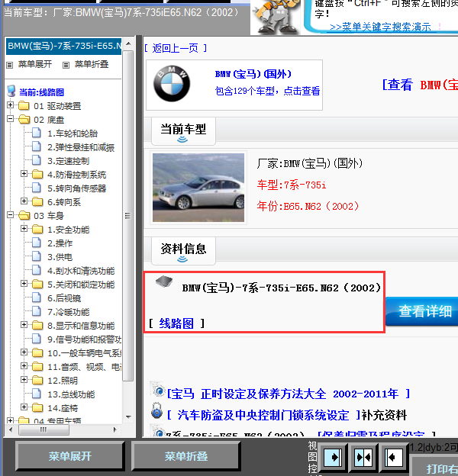This screenshot has width=458, height=476.
Task: Click the page icon for 13.总线功能
Action: [x=37, y=394]
